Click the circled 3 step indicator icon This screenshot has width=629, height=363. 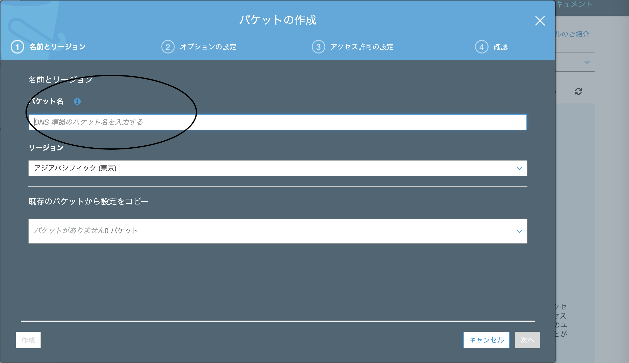(x=318, y=46)
